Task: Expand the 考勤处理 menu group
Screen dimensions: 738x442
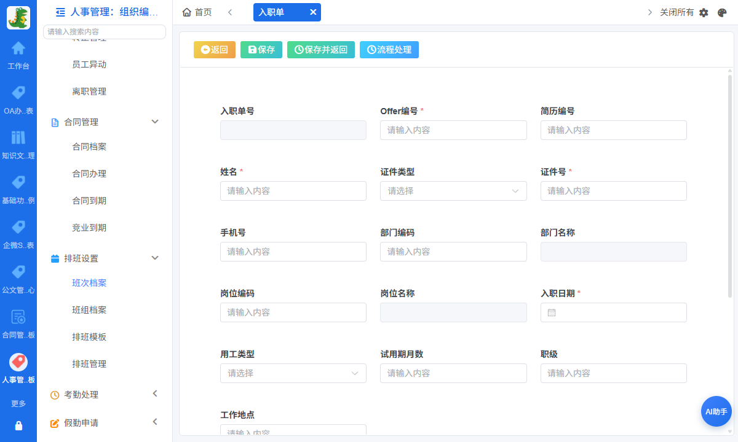Action: coord(155,394)
